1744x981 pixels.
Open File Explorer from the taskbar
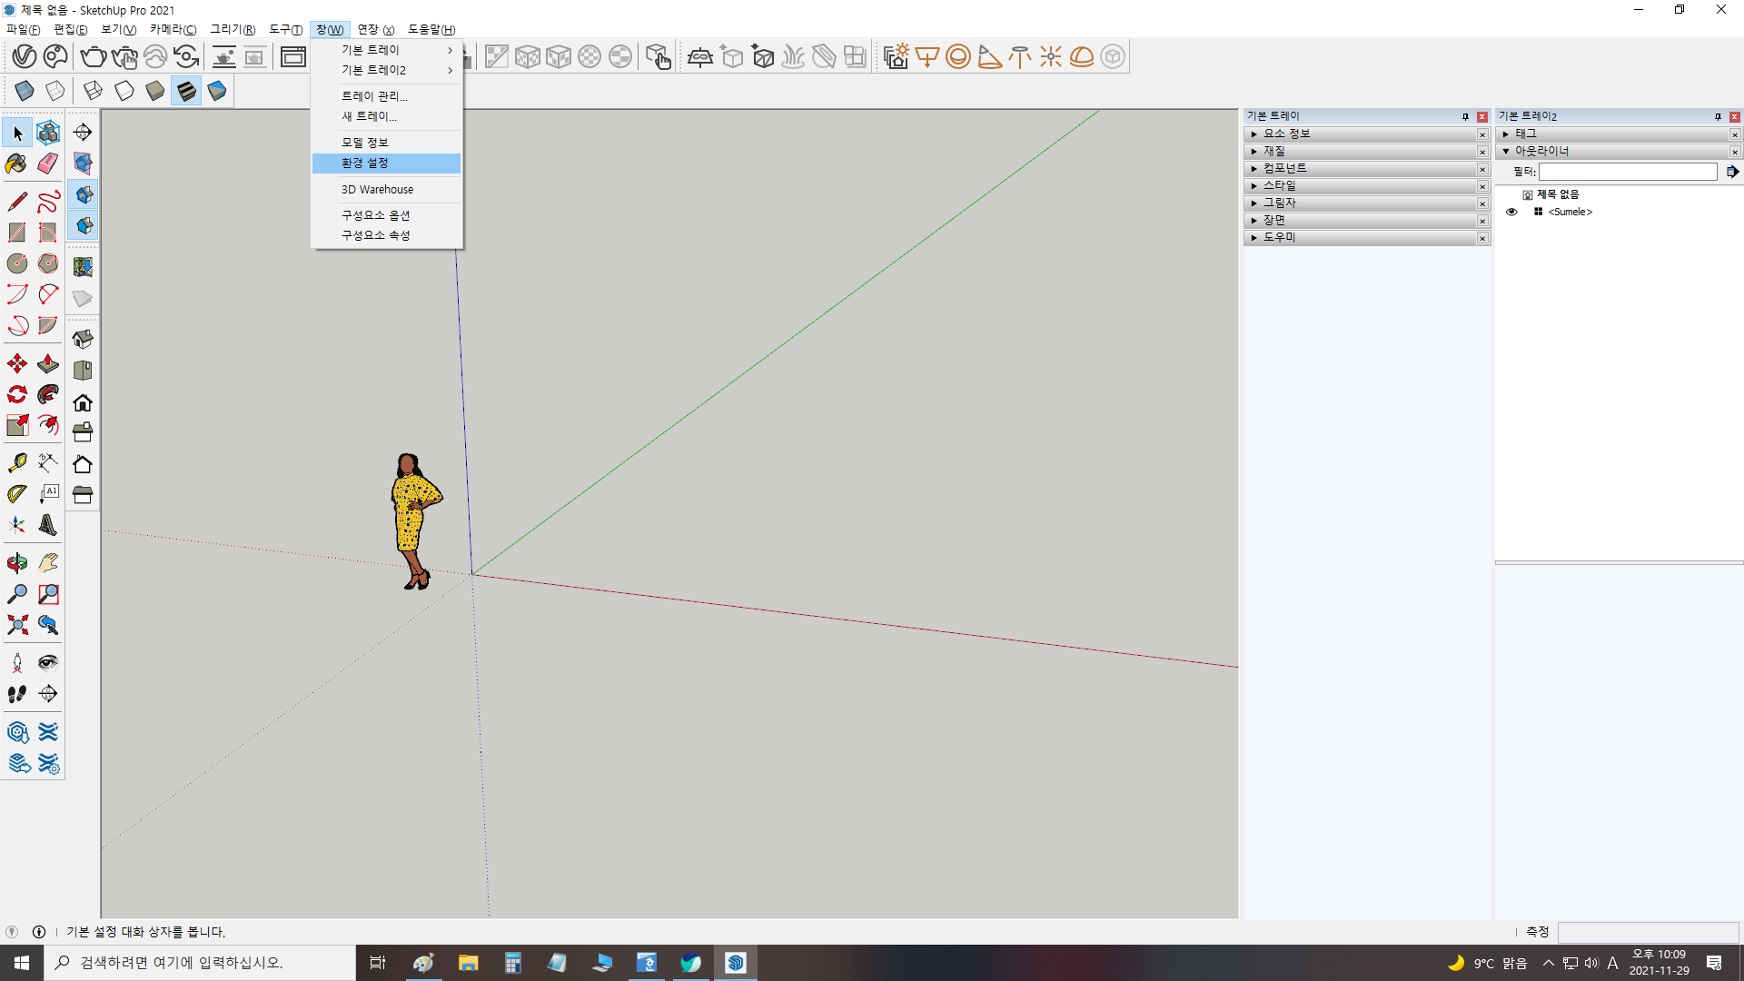click(x=468, y=963)
